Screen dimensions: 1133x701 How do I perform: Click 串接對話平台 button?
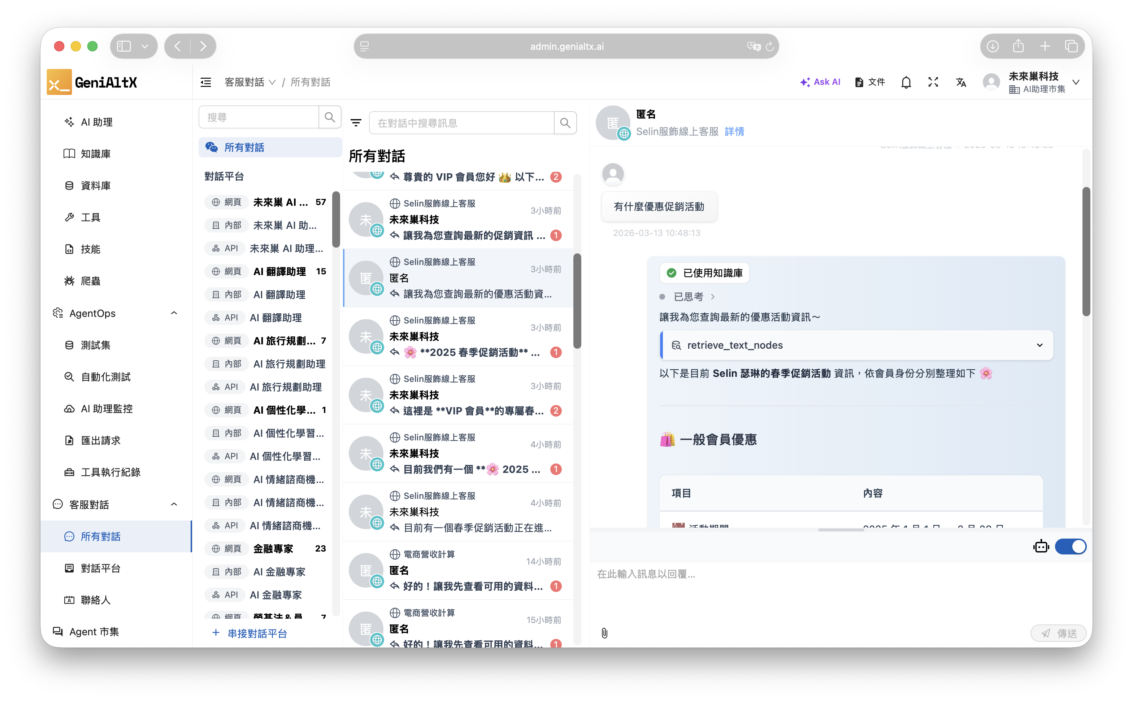coord(250,633)
